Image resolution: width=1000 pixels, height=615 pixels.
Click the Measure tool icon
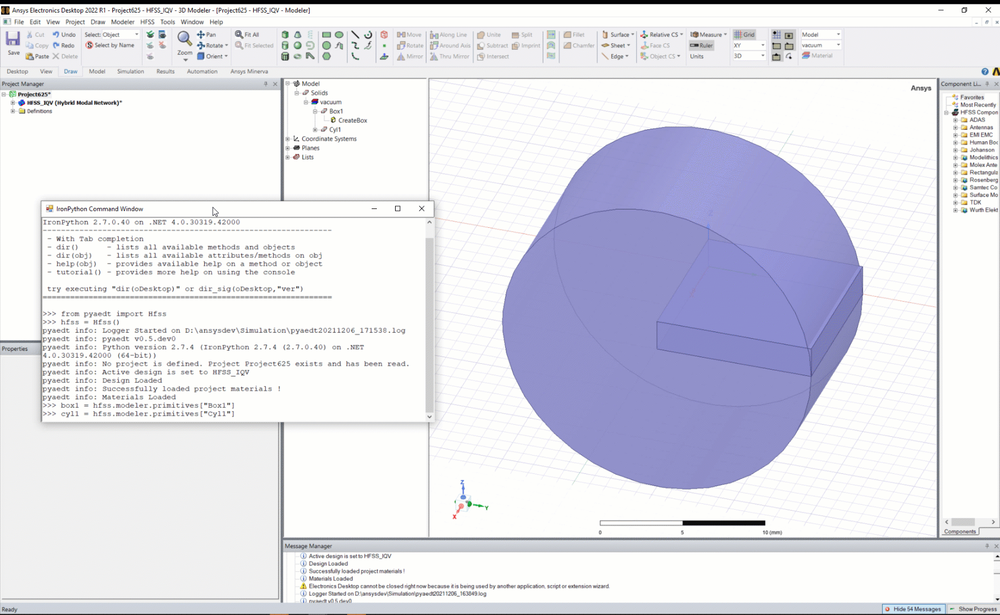[x=694, y=35]
